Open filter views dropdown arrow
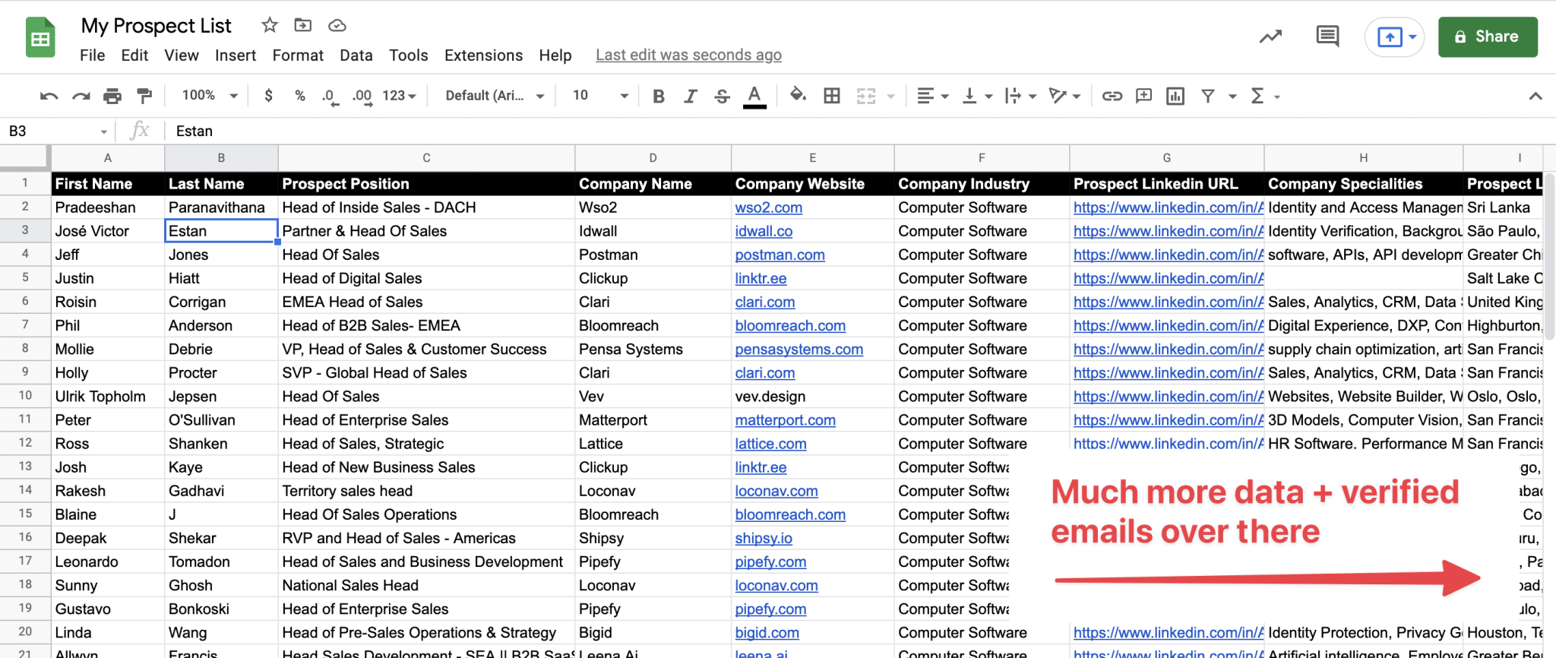Viewport: 1556px width, 658px height. [x=1232, y=96]
